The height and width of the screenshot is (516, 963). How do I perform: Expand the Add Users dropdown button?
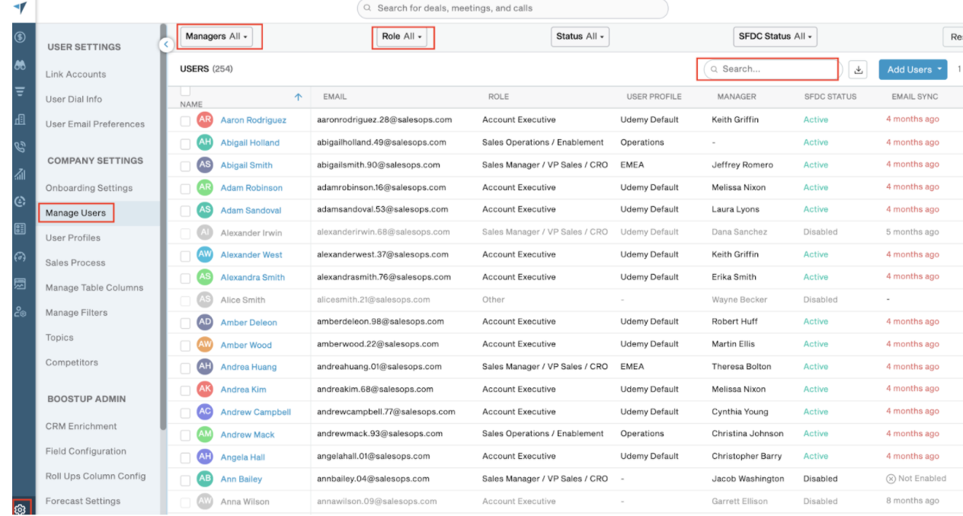coord(913,69)
